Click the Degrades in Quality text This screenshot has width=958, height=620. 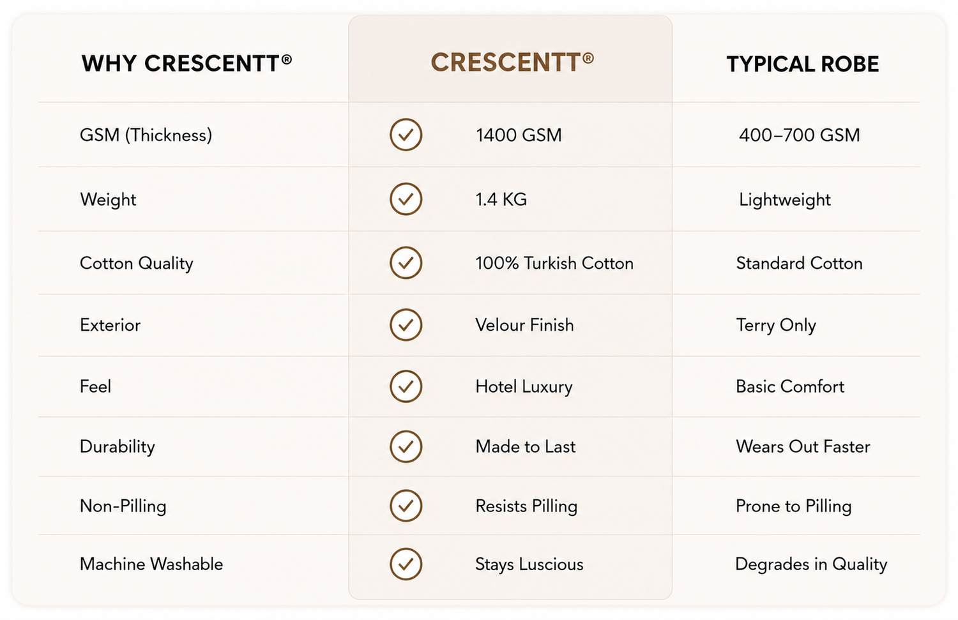811,564
